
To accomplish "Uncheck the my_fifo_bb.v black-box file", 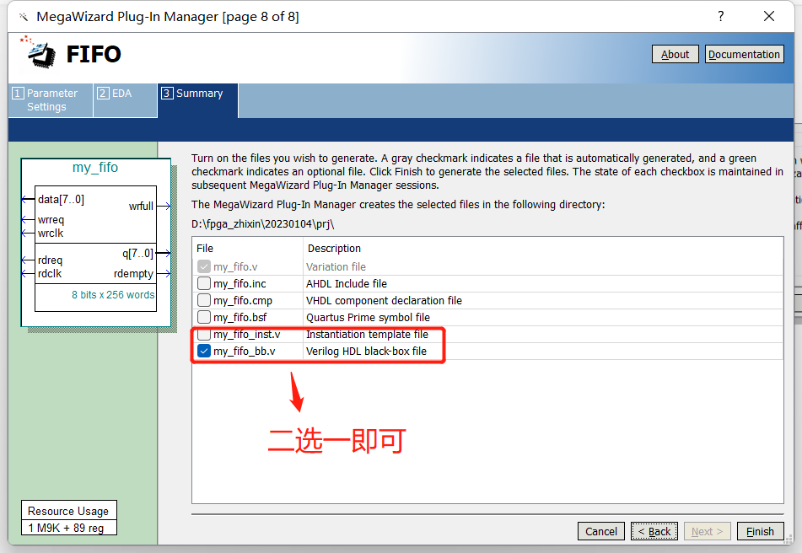I will tap(203, 352).
